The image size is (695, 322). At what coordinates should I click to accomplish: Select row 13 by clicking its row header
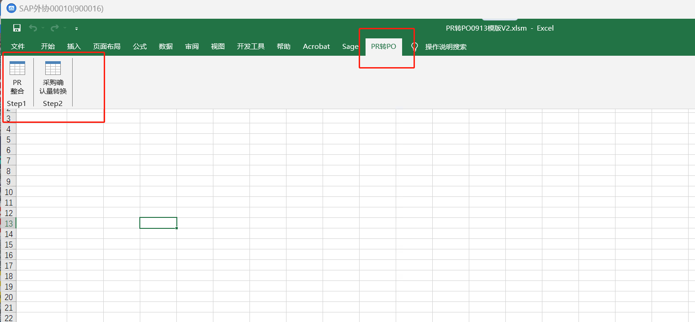click(8, 223)
